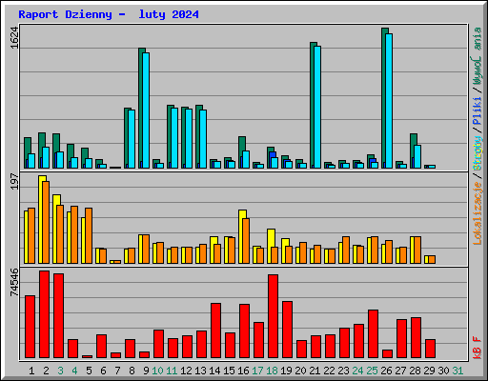The width and height of the screenshot is (488, 381).
Task: Click green day label 18
Action: pos(272,371)
